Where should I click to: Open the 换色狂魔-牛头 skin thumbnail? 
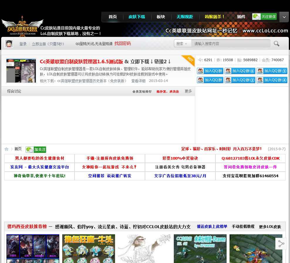(89, 249)
